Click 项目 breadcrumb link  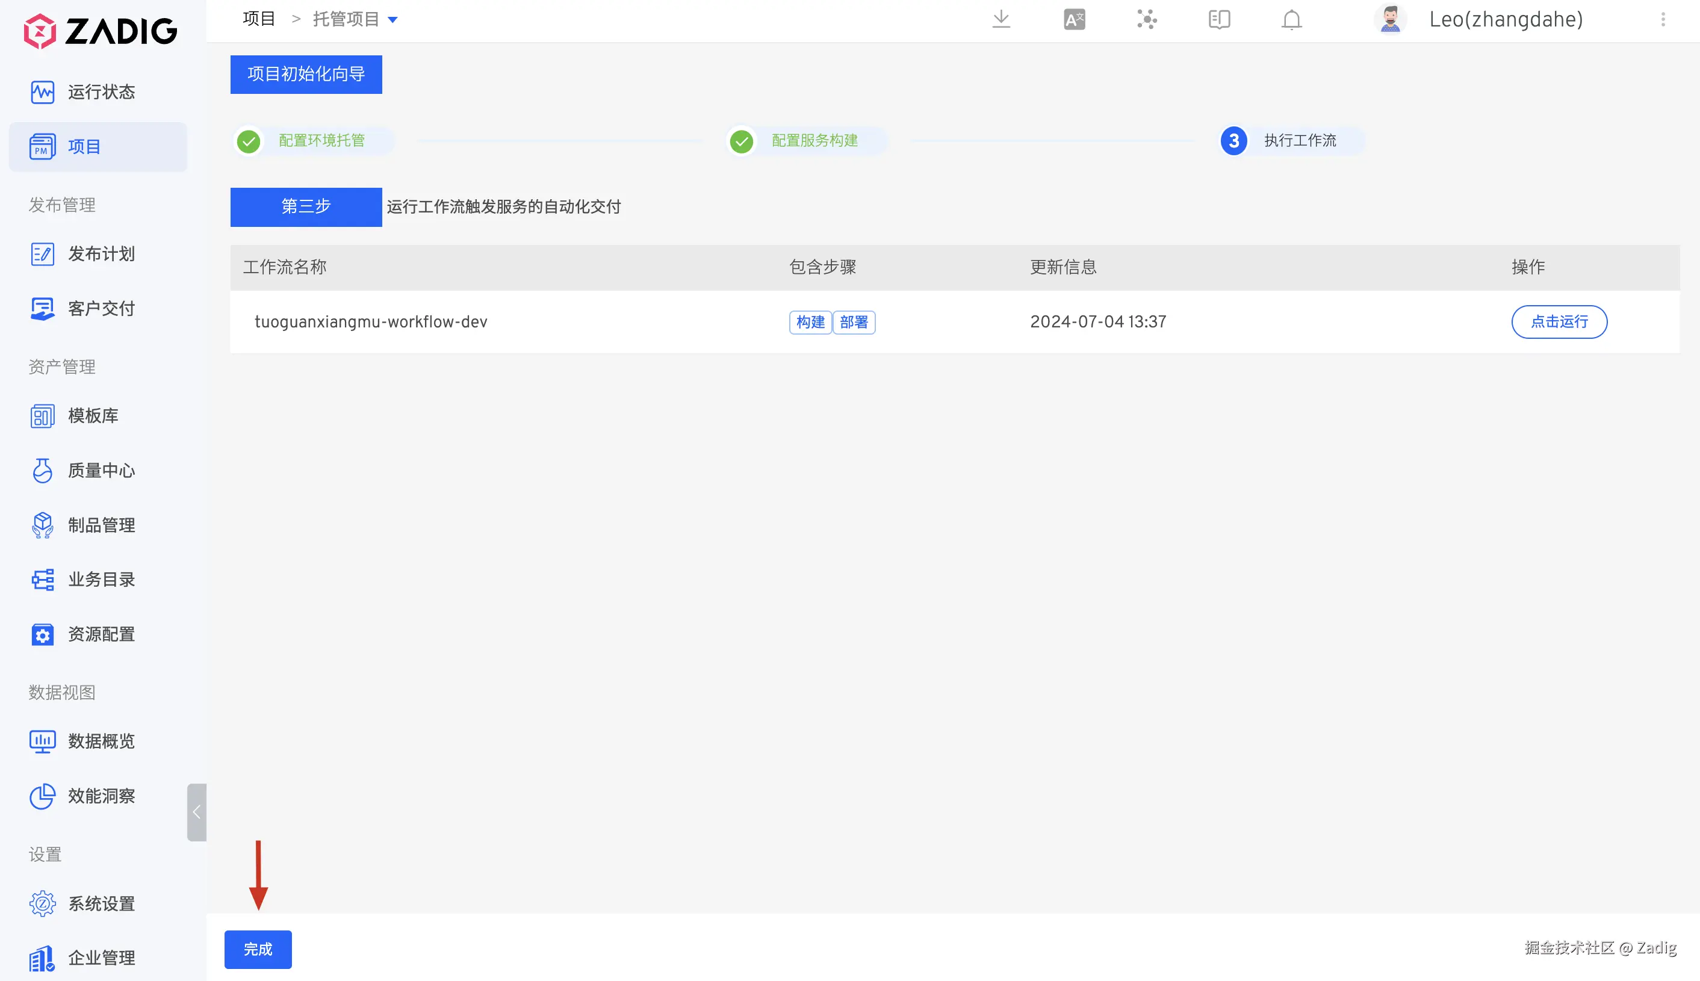tap(259, 19)
